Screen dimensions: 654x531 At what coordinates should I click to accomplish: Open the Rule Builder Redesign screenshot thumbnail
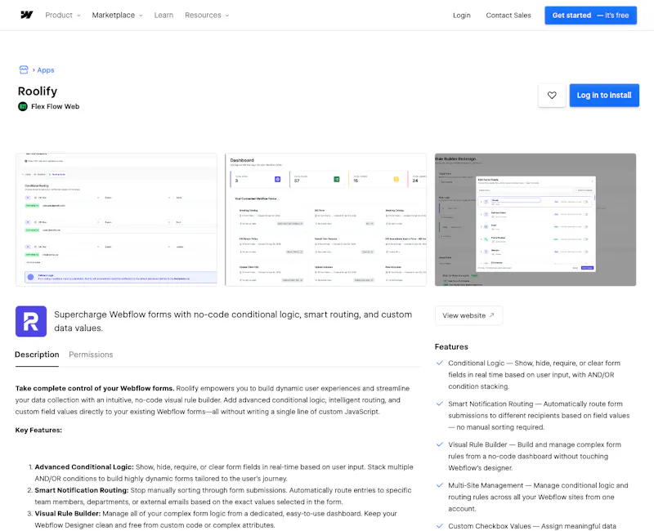click(535, 220)
